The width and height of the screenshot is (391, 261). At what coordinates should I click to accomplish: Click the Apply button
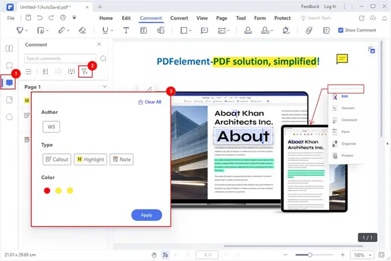pyautogui.click(x=147, y=215)
